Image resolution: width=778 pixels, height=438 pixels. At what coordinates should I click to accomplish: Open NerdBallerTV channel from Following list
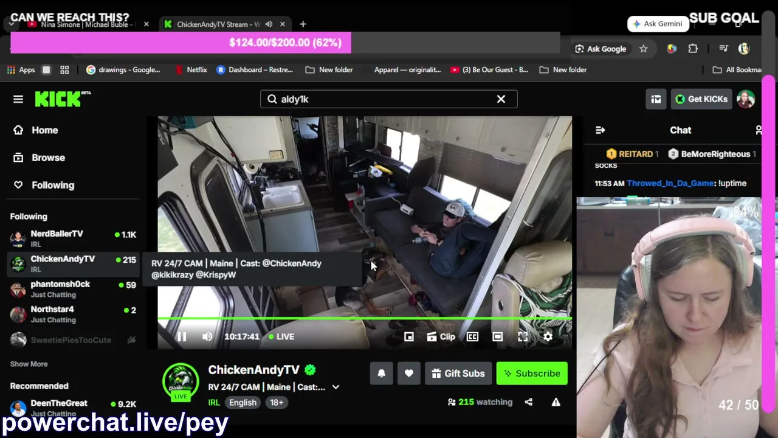[x=74, y=238]
